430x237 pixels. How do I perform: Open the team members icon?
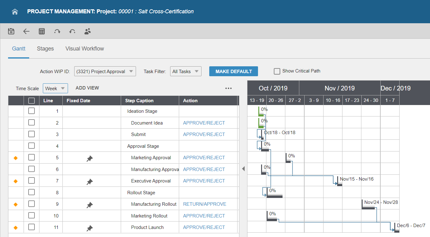pyautogui.click(x=88, y=31)
